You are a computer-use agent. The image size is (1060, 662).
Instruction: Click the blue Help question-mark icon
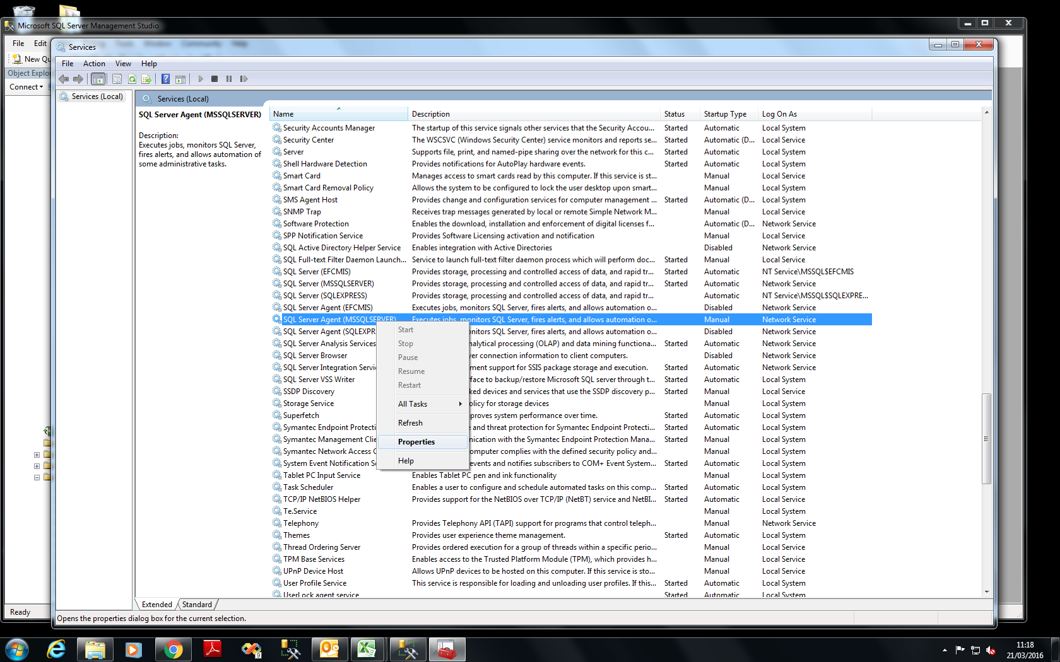165,79
